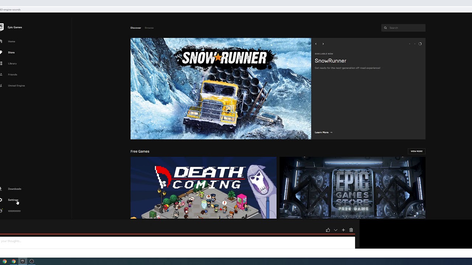
Task: Expand the down chevron next to thumbs up
Action: coord(336,230)
